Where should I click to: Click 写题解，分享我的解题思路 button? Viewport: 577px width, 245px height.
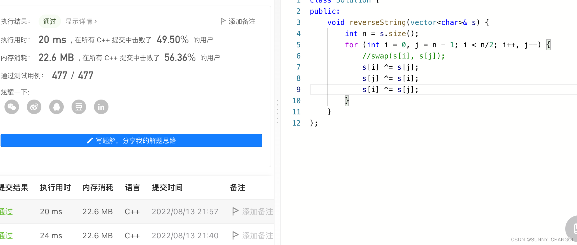tap(131, 140)
